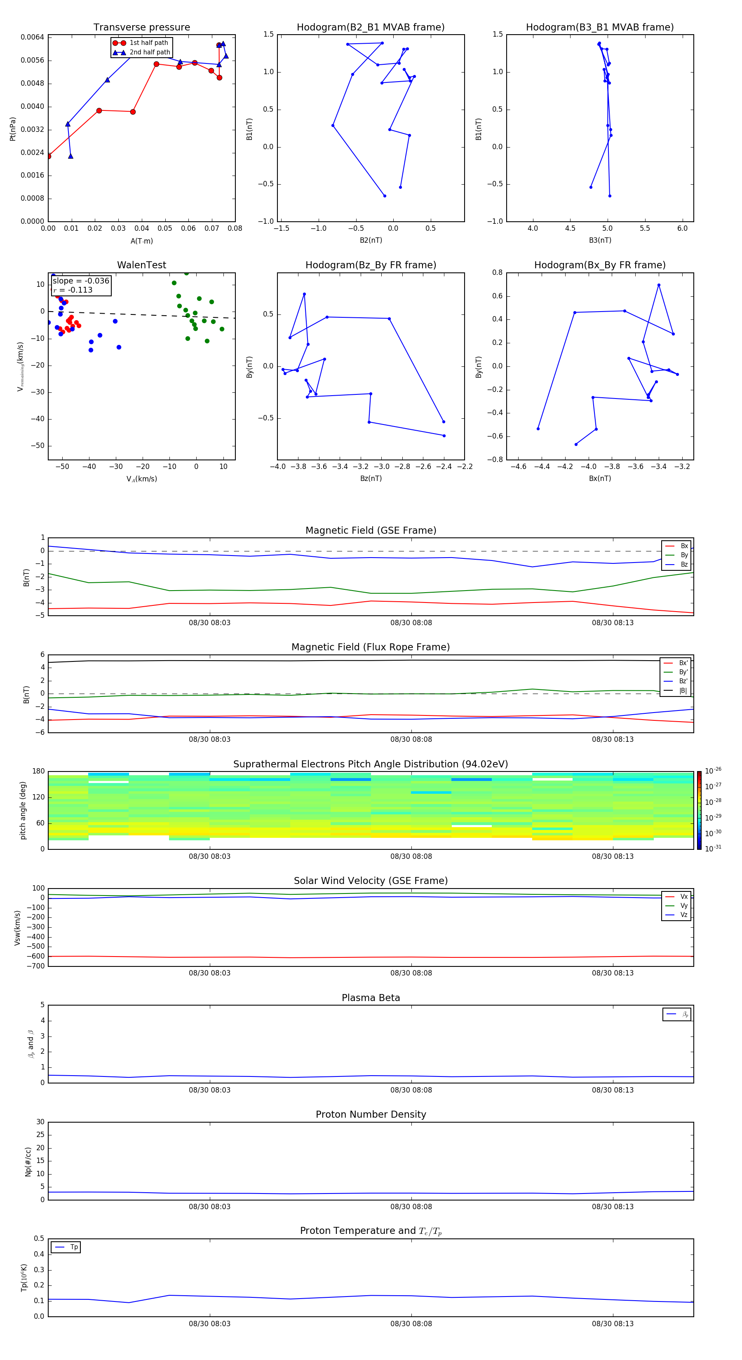Click the Transverse pressure plot title
The image size is (742, 1360).
tap(141, 28)
